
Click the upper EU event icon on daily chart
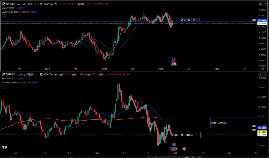click(174, 144)
